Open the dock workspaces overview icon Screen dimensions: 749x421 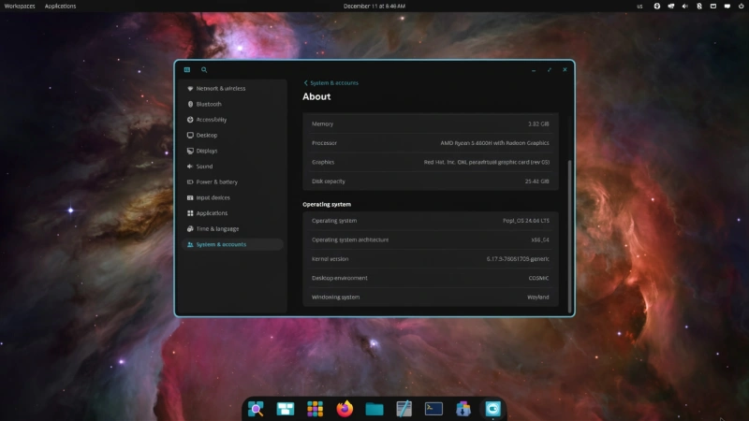click(286, 409)
